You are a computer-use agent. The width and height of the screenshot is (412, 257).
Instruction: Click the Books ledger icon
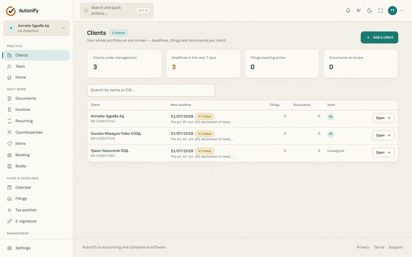click(x=10, y=166)
